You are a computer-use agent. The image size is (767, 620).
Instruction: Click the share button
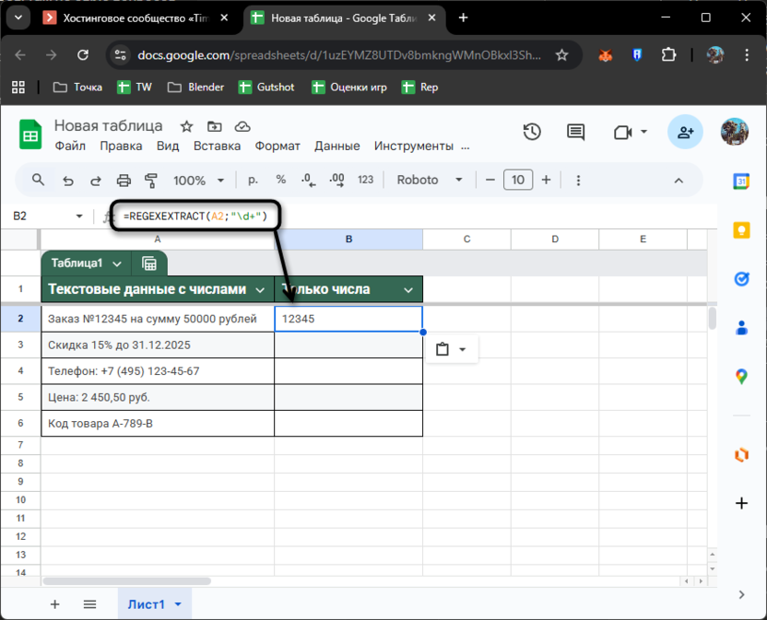click(685, 132)
